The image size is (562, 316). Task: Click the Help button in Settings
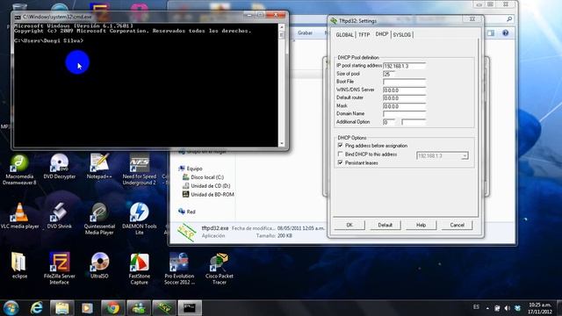click(421, 225)
